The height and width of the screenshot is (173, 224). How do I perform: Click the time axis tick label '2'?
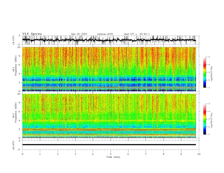click(58, 154)
